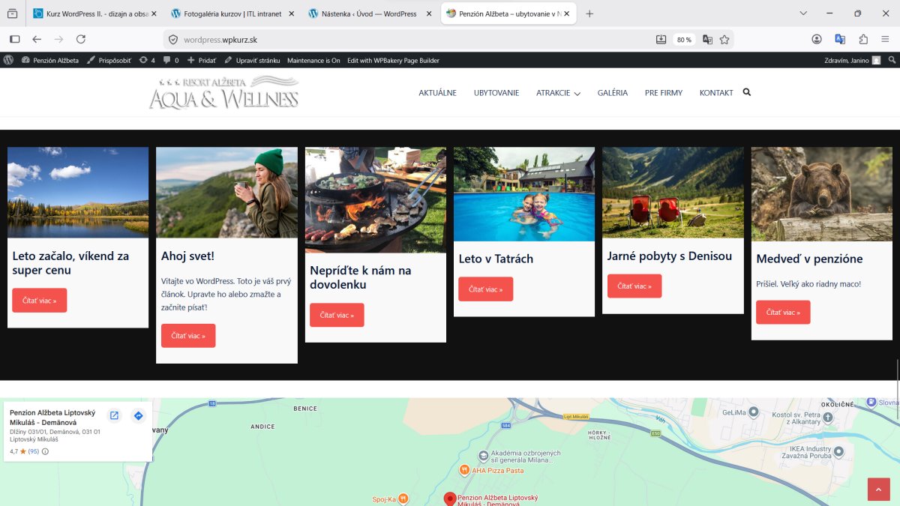Viewport: 900px width, 506px height.
Task: Switch to Fotogaléria kurzov ITL intranet tab
Action: [232, 13]
